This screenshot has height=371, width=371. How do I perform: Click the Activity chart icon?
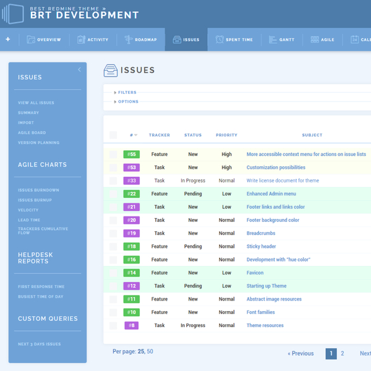pos(81,40)
